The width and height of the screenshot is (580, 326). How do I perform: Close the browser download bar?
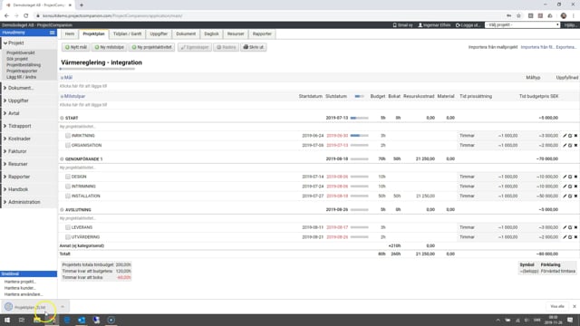pyautogui.click(x=574, y=306)
